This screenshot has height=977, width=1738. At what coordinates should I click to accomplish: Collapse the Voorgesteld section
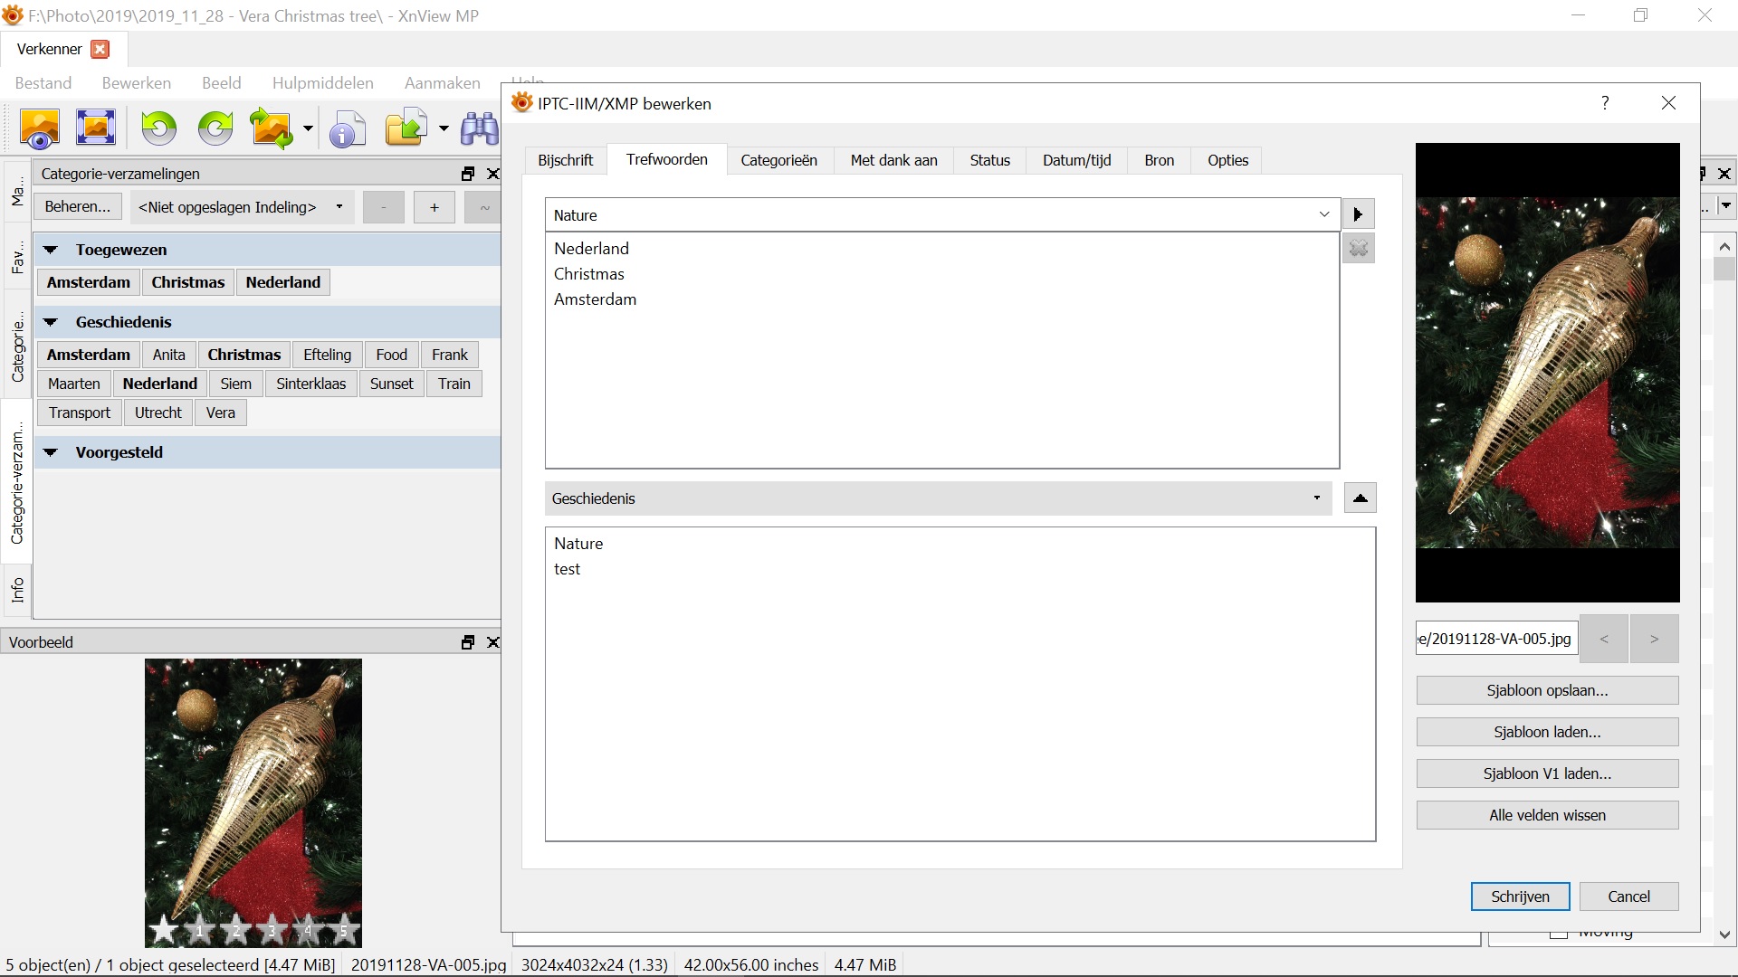[x=51, y=452]
